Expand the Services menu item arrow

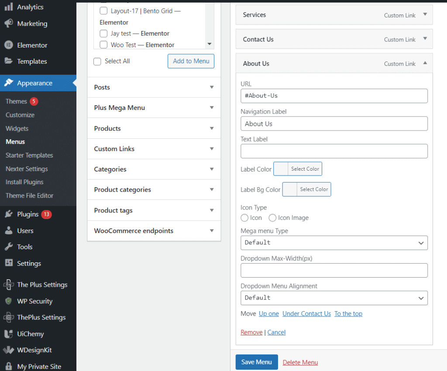425,14
